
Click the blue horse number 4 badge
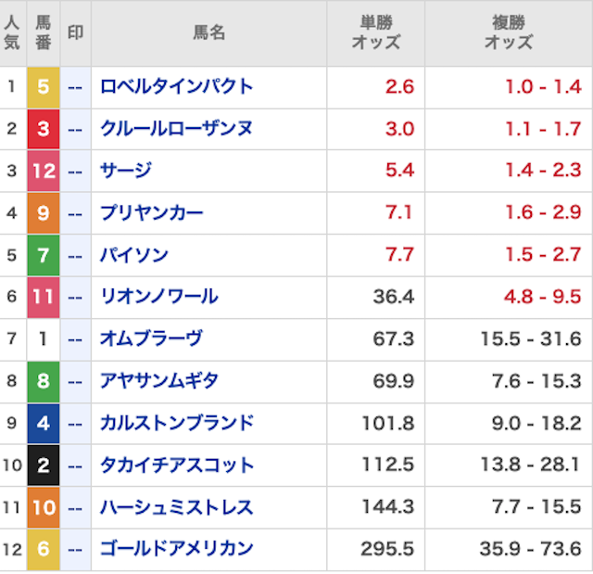point(43,423)
